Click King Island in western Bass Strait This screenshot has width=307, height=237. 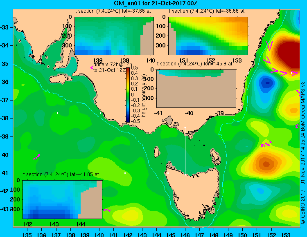pos(156,152)
